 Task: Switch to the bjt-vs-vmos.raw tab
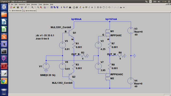click(x=29, y=11)
